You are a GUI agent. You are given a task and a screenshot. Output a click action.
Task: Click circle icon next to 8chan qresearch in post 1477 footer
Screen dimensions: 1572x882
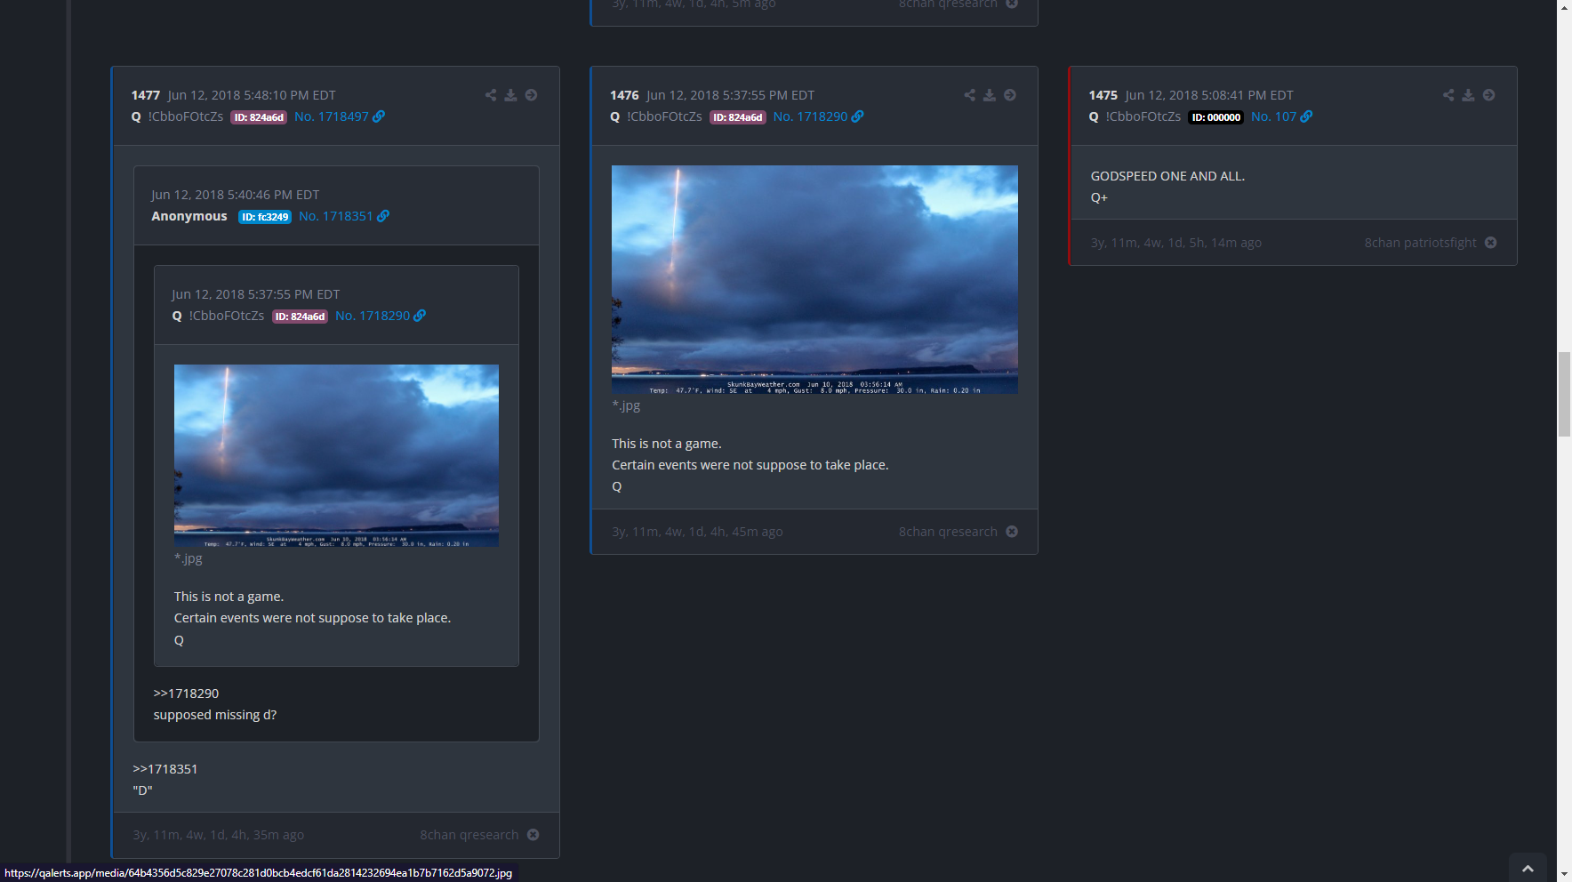coord(533,835)
